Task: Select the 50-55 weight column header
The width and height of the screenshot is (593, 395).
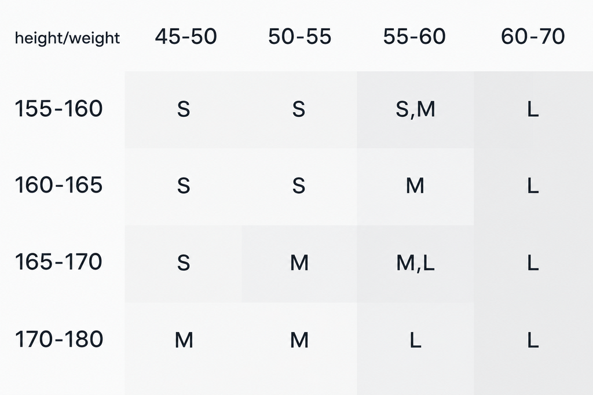Action: pyautogui.click(x=299, y=36)
